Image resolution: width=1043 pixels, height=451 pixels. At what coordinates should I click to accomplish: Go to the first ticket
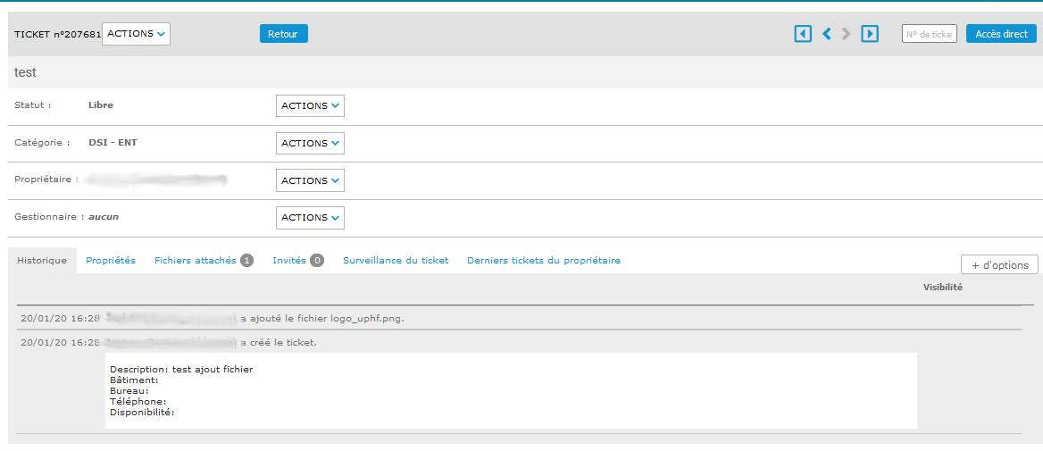click(x=803, y=34)
